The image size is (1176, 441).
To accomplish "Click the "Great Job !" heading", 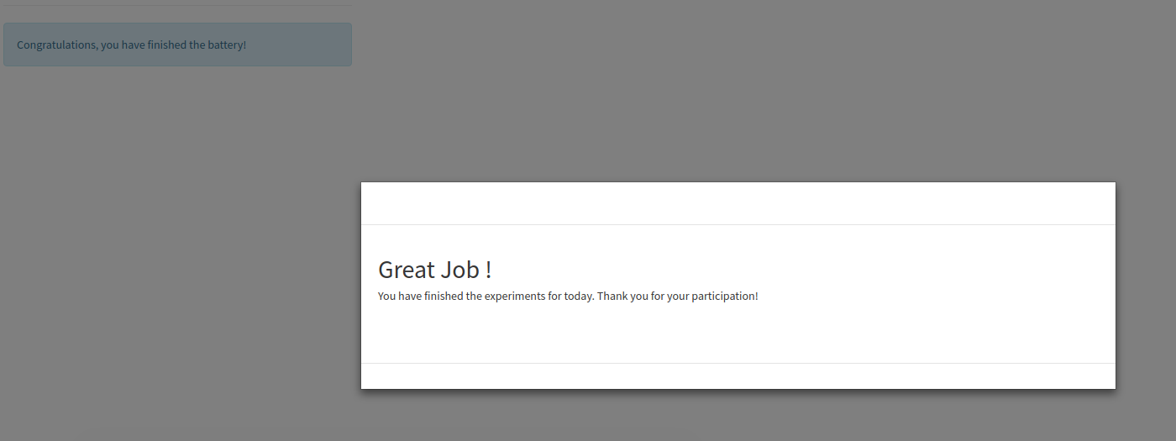I will point(434,270).
